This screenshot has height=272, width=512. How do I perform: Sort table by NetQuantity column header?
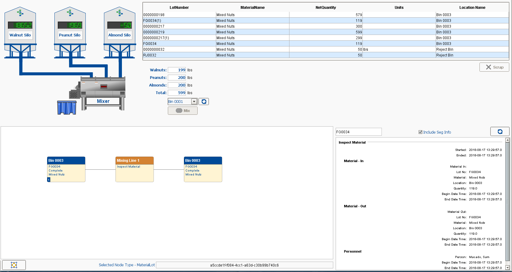tap(326, 8)
